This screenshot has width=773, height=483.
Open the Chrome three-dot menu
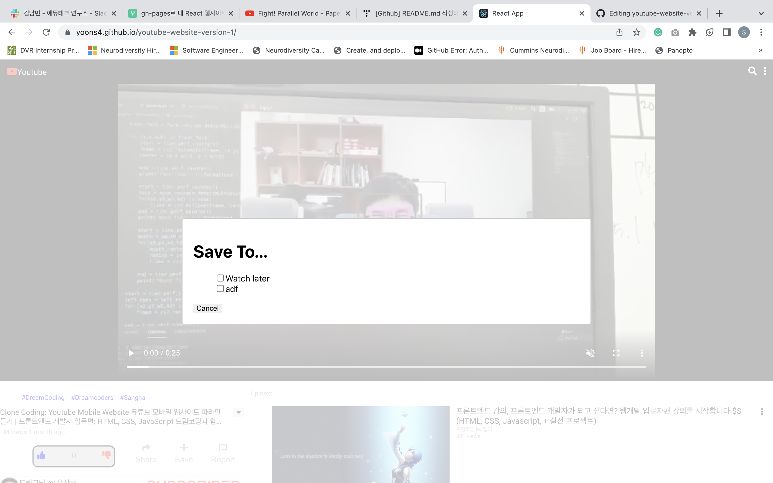761,32
